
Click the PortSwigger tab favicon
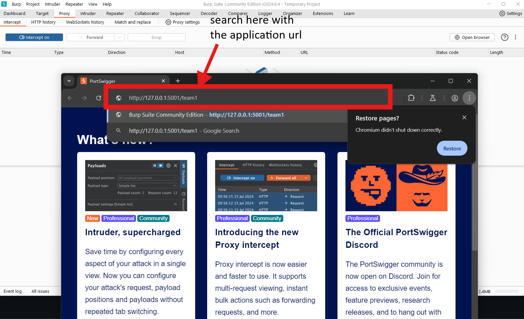(84, 81)
